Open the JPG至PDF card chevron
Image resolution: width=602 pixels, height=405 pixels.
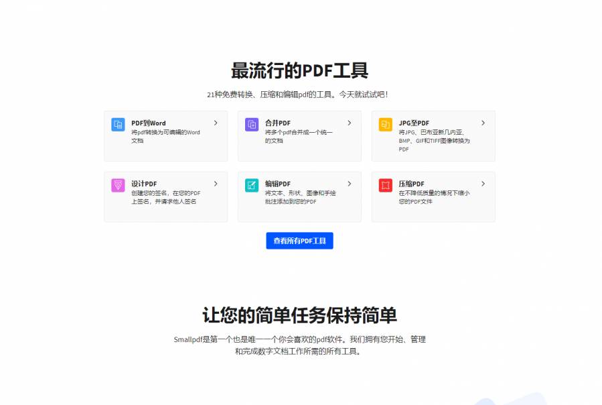(483, 123)
